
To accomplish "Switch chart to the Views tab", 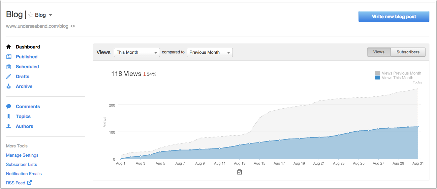I will pyautogui.click(x=379, y=52).
